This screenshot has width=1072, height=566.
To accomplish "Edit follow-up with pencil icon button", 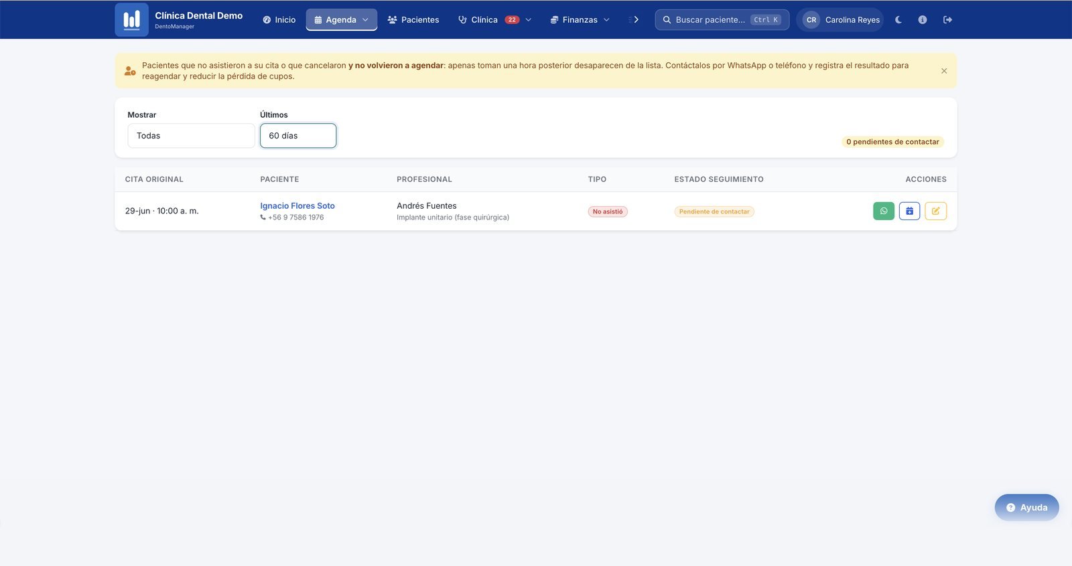I will pos(935,211).
